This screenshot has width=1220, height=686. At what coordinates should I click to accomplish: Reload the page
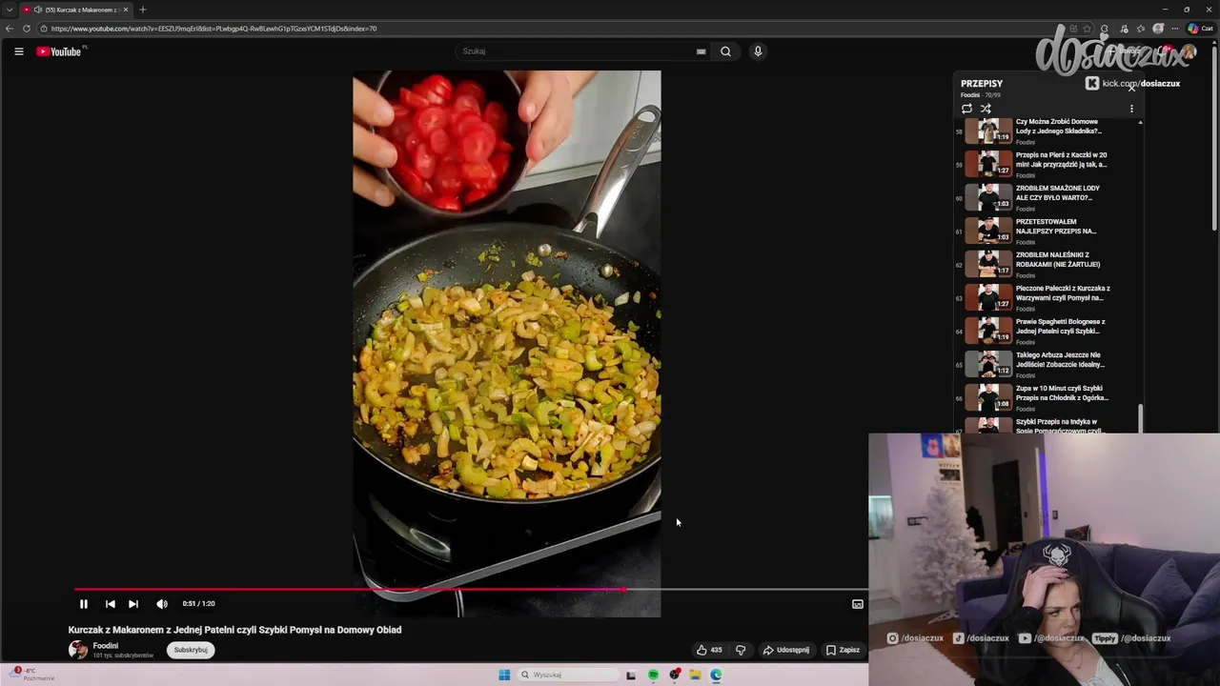[27, 29]
